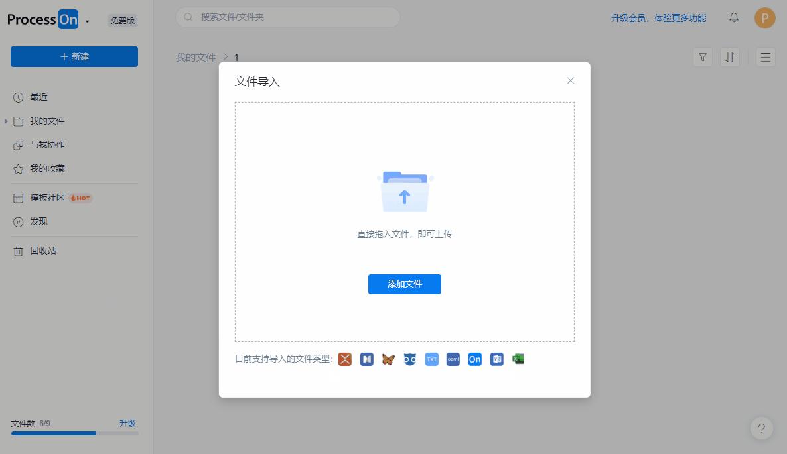This screenshot has width=787, height=454.
Task: Switch to list view layout
Action: [765, 57]
